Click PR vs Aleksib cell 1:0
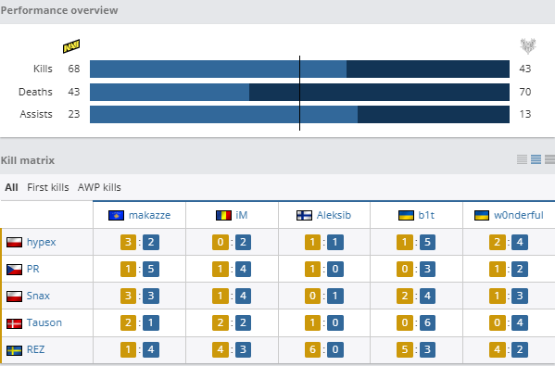 point(324,269)
